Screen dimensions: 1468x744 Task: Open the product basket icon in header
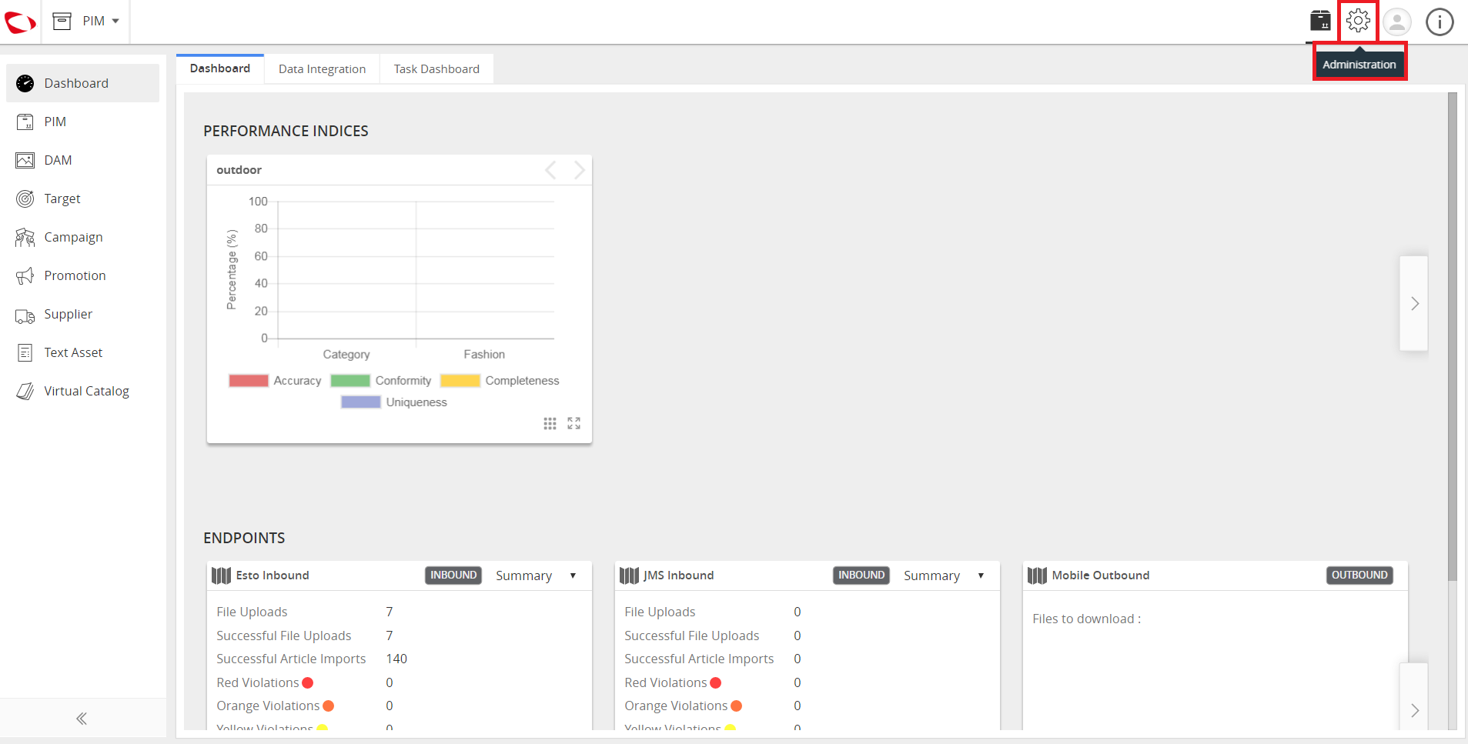tap(1320, 21)
